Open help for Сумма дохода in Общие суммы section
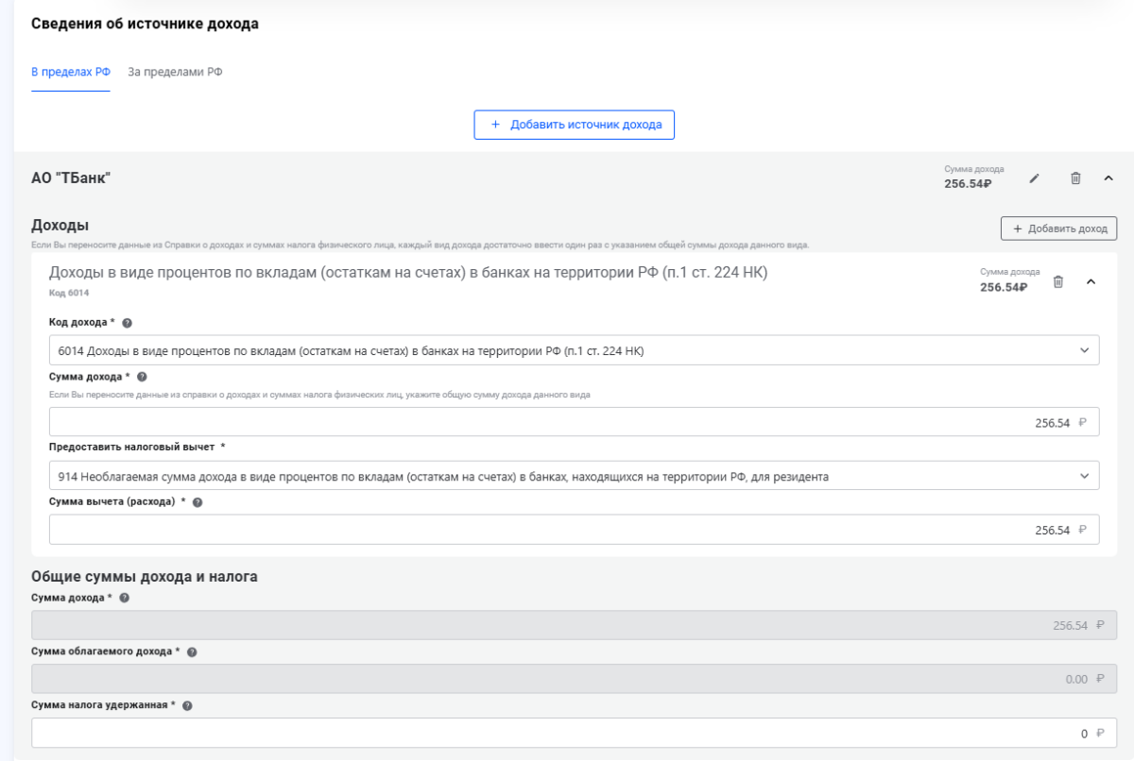Viewport: 1134px width, 761px height. click(124, 598)
